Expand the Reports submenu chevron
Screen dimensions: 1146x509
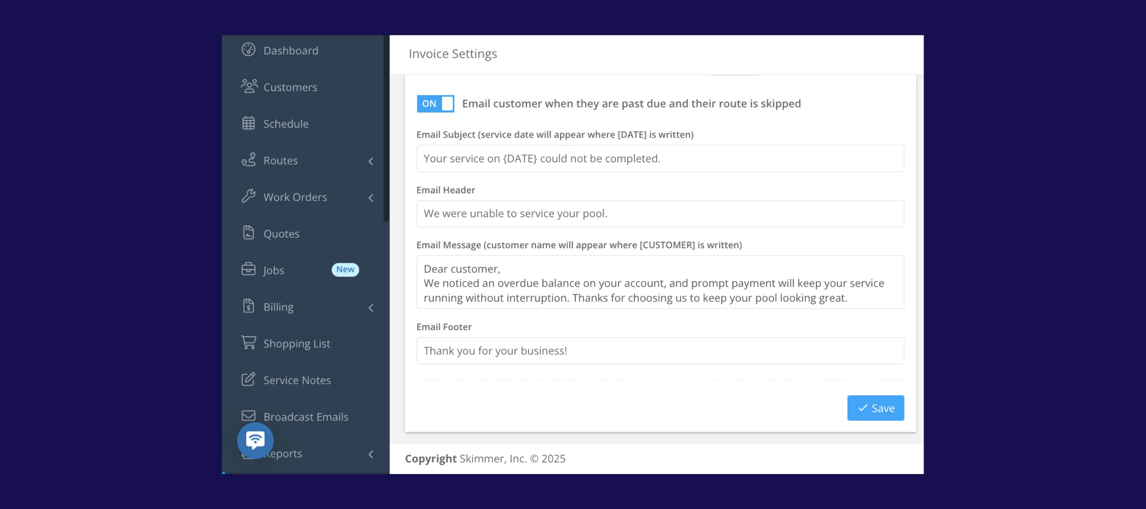click(x=370, y=454)
